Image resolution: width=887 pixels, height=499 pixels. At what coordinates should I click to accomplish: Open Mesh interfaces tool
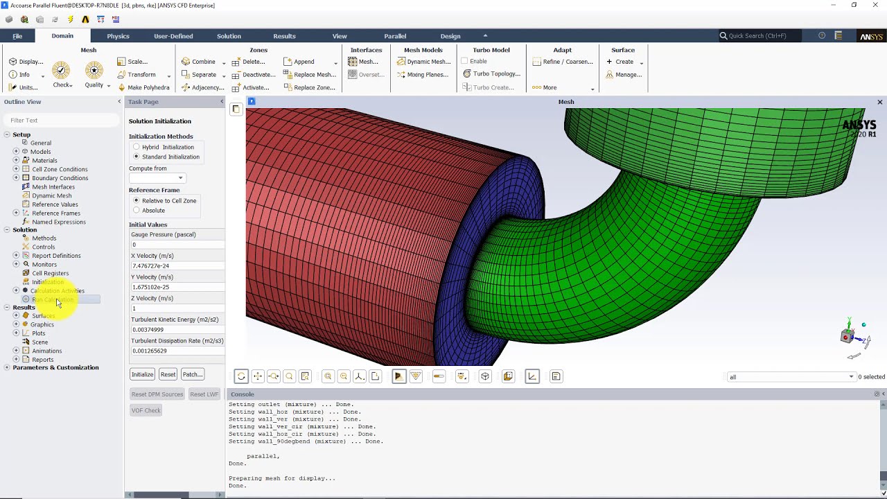[363, 62]
